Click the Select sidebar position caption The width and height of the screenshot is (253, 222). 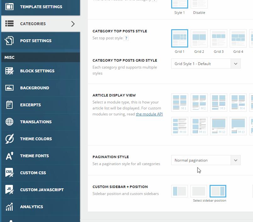pyautogui.click(x=210, y=201)
